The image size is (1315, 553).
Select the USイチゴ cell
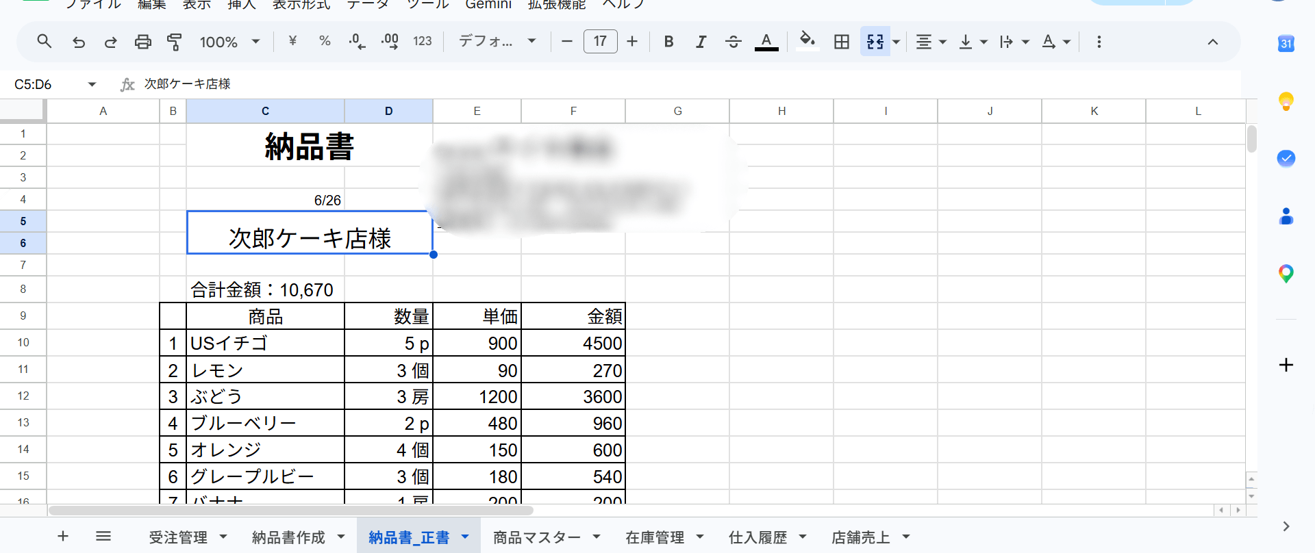point(265,343)
